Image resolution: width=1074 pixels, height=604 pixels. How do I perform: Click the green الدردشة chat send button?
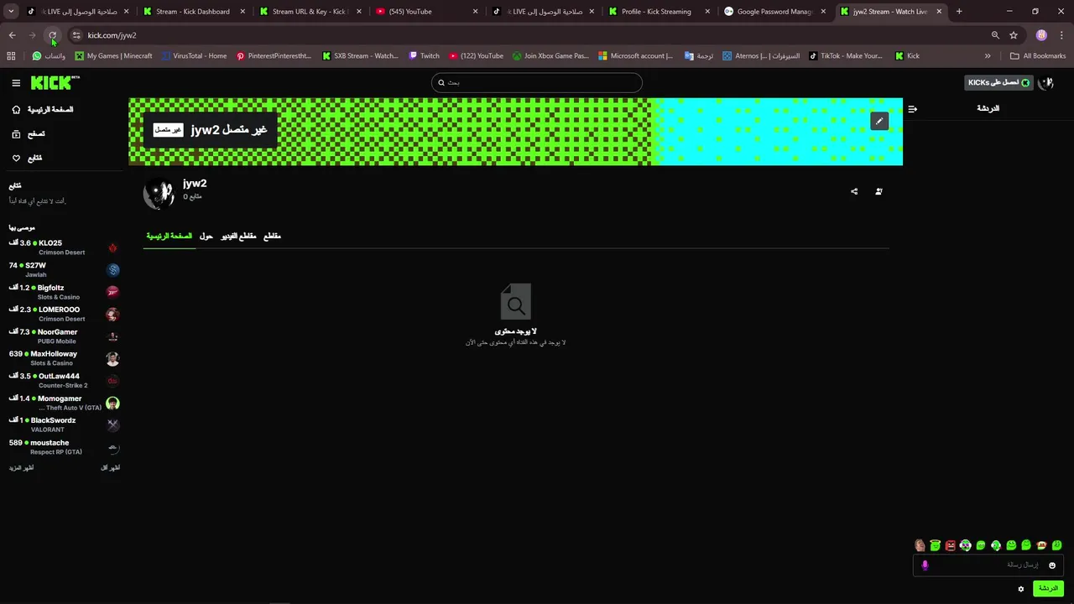tap(1049, 589)
